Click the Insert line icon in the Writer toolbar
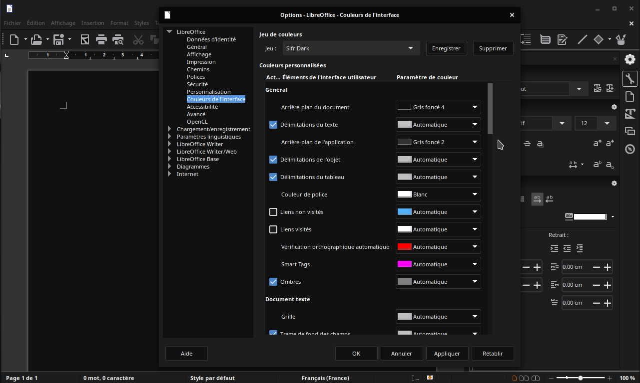 click(582, 39)
